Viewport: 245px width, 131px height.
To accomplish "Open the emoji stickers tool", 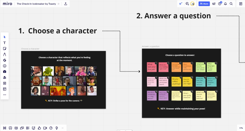I will (x=4, y=66).
